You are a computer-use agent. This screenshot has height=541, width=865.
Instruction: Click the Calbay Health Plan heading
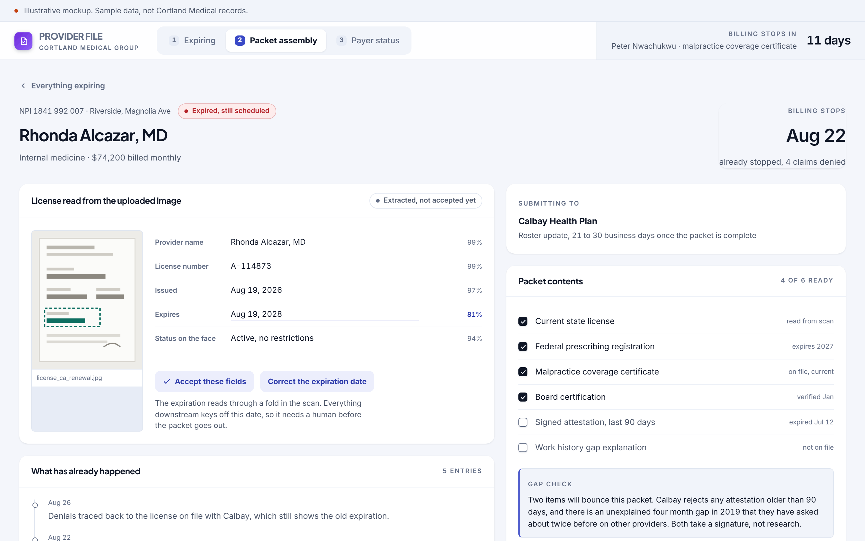pos(558,221)
